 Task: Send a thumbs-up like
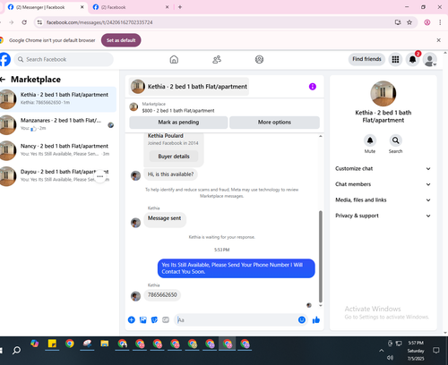[x=316, y=320]
